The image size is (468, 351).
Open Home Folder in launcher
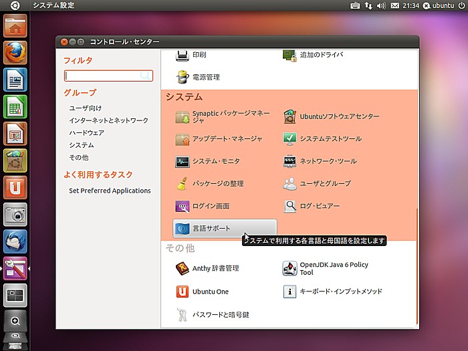[x=15, y=26]
